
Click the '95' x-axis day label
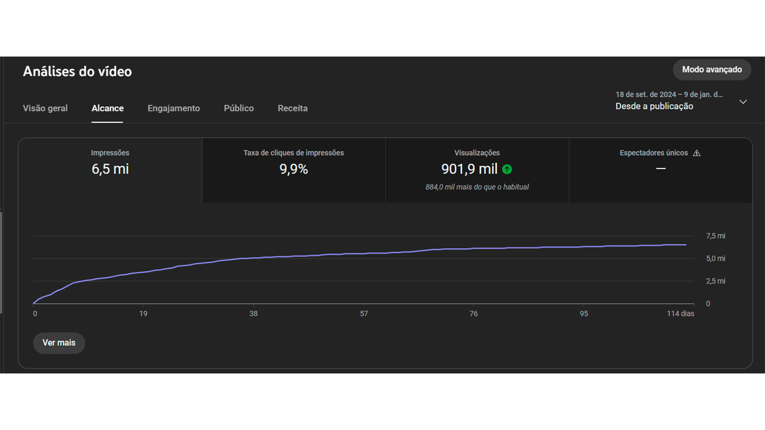pos(584,314)
